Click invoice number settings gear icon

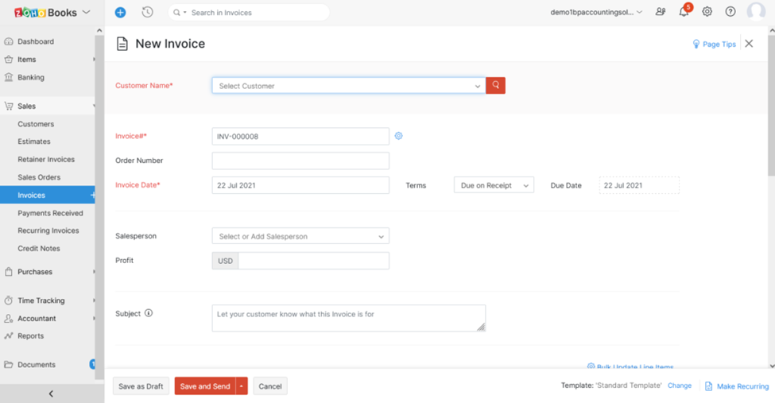point(398,136)
